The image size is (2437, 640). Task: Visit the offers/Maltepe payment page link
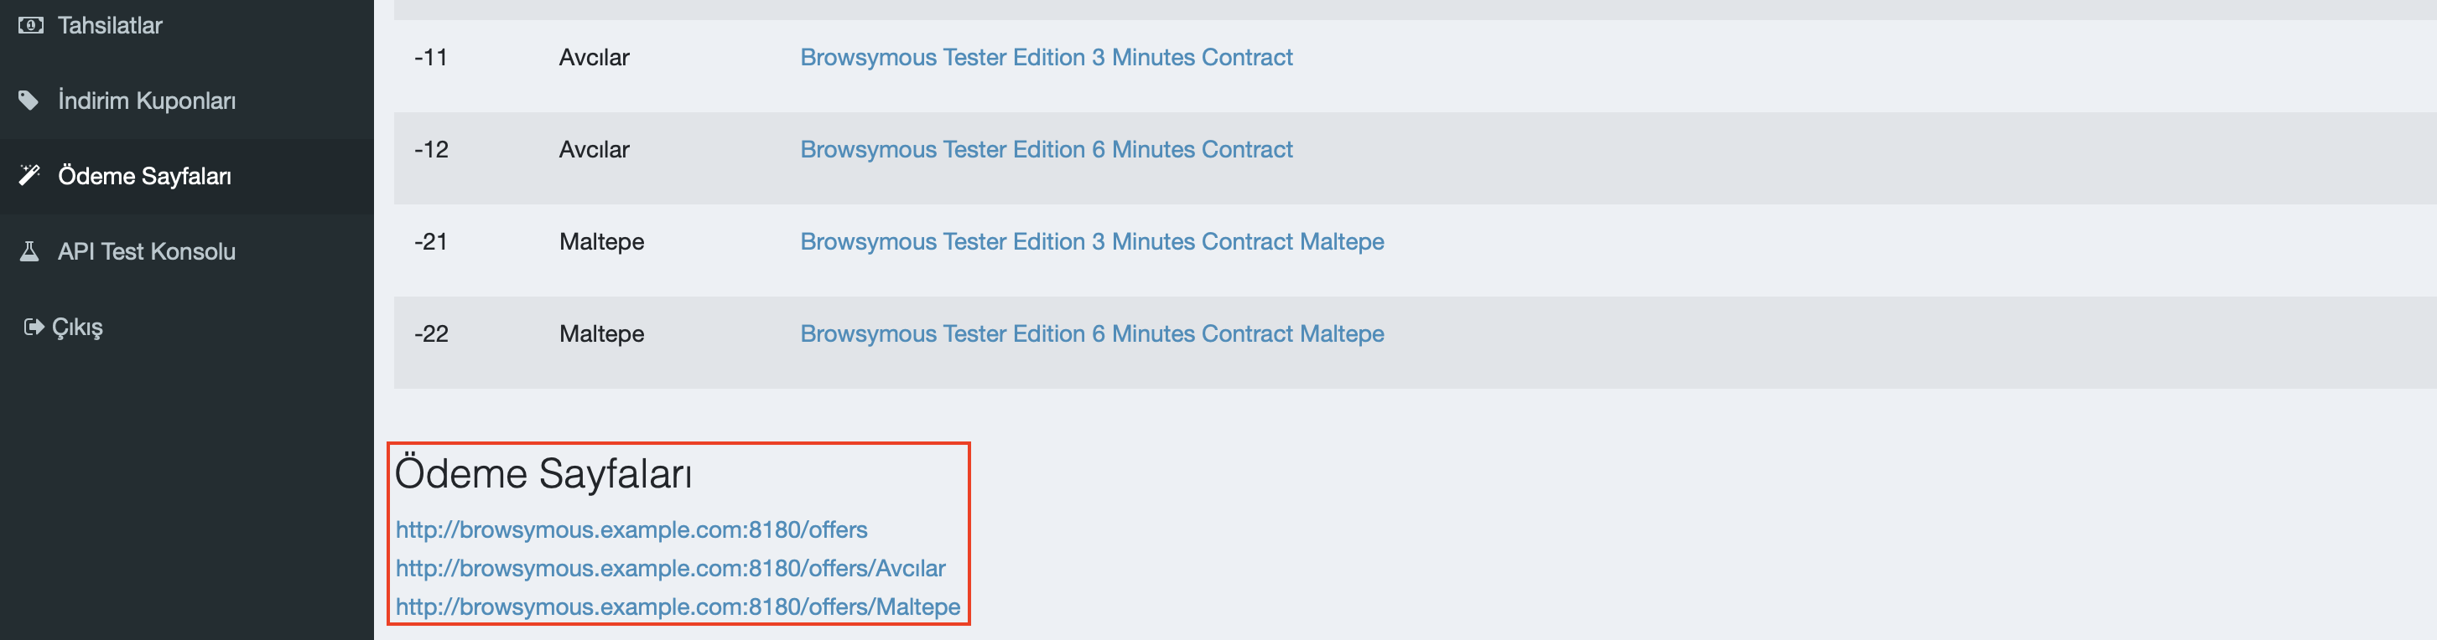tap(678, 607)
